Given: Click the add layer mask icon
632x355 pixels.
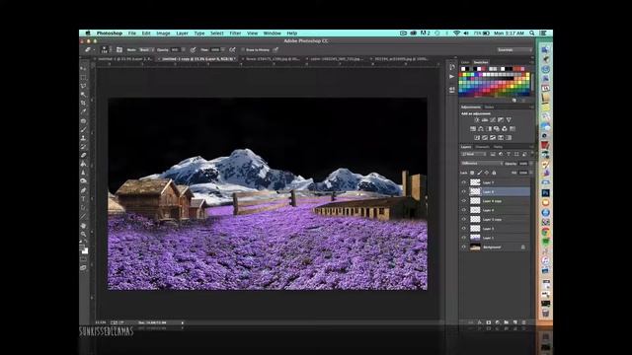Looking at the screenshot, I should point(489,322).
